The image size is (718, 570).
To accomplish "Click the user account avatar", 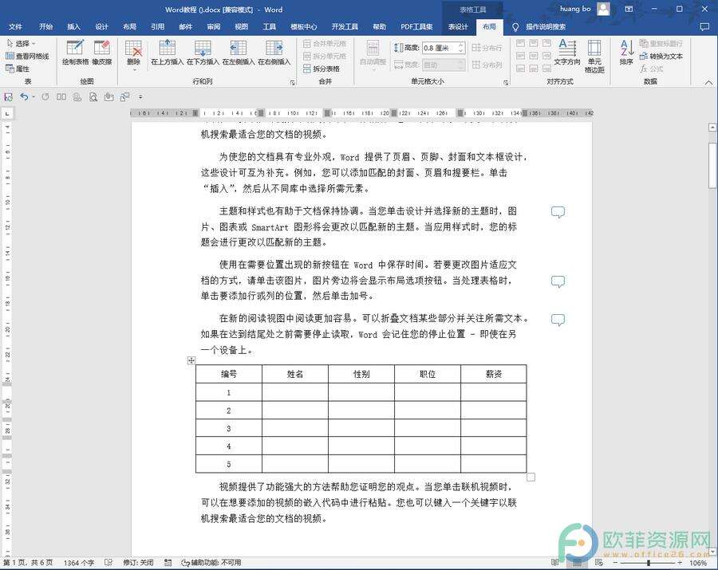I will 604,9.
